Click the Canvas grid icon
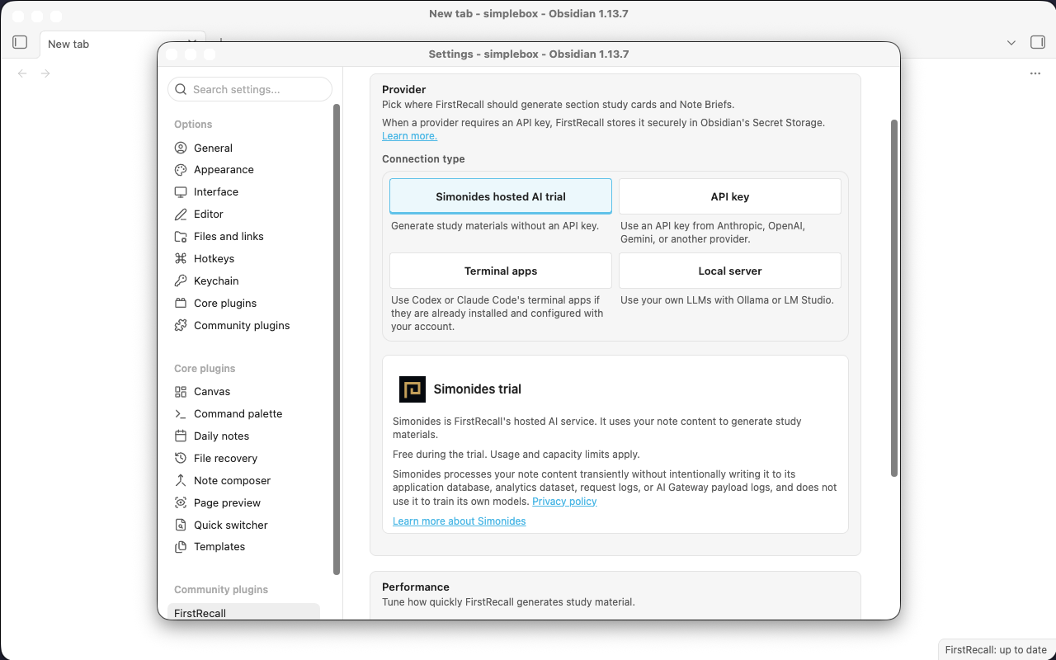Viewport: 1056px width, 660px height. click(181, 392)
